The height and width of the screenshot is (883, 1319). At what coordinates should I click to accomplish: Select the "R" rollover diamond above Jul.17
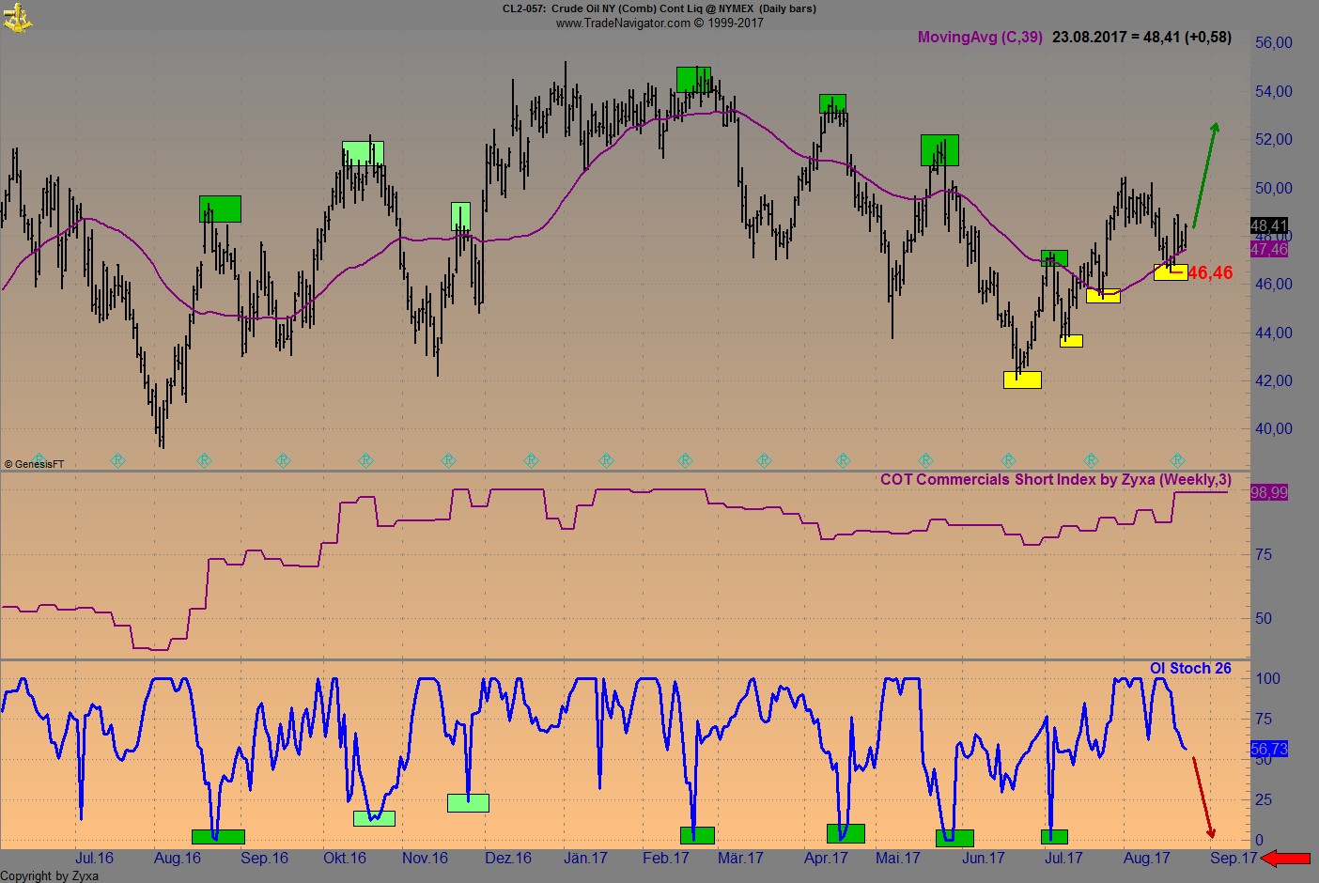[1090, 460]
